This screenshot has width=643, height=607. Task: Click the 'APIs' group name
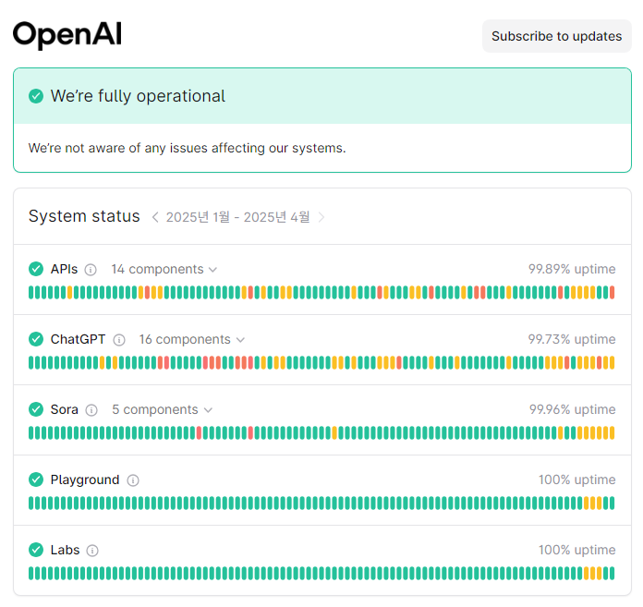pyautogui.click(x=64, y=269)
